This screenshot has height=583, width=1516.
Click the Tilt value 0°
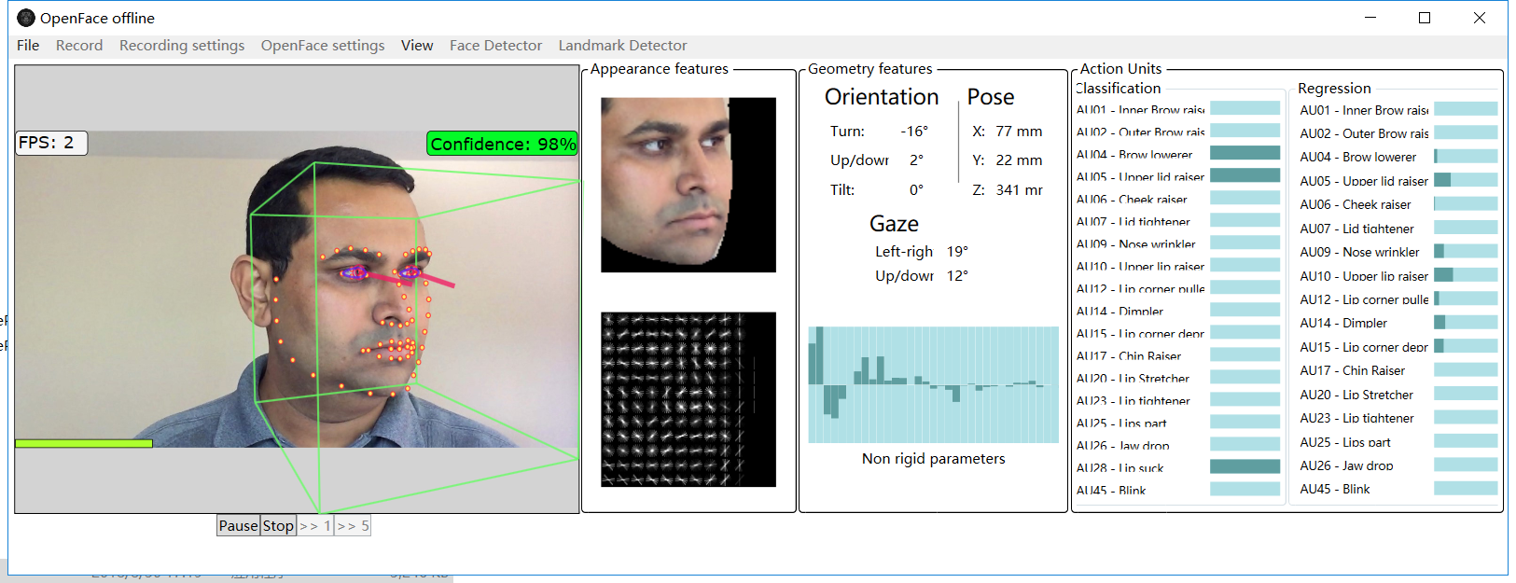coord(916,190)
